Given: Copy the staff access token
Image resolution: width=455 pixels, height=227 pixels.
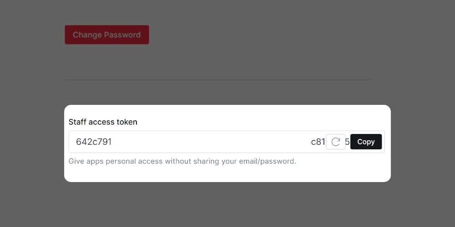Looking at the screenshot, I should tap(366, 142).
